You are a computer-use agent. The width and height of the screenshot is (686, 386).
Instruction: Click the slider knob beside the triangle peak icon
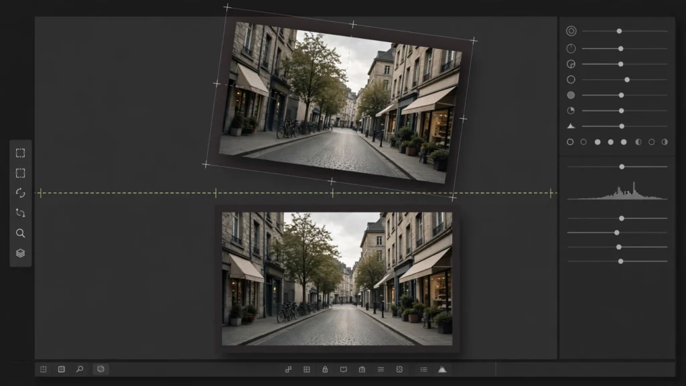pyautogui.click(x=622, y=126)
